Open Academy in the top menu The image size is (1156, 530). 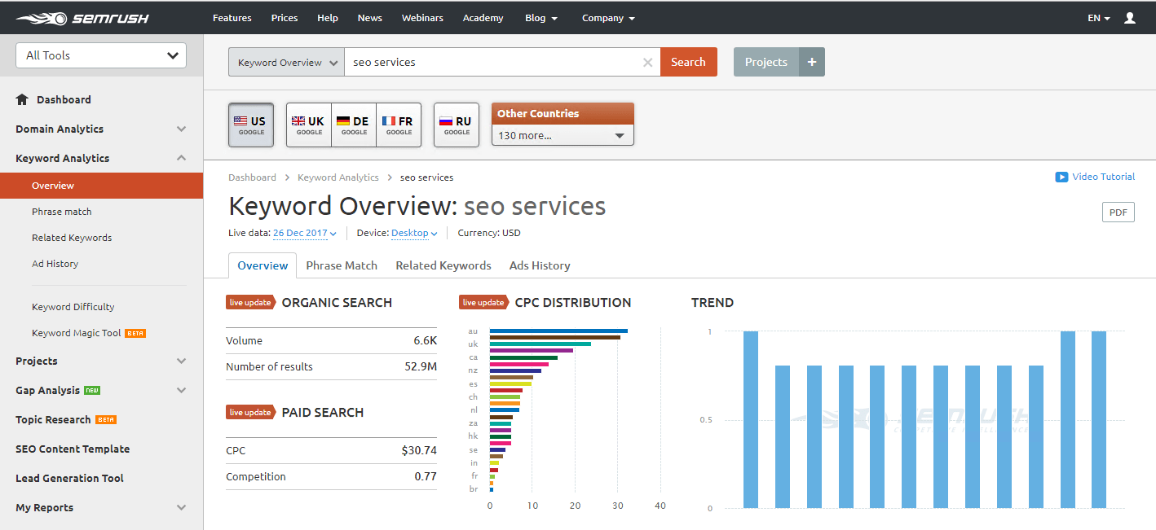[x=483, y=18]
